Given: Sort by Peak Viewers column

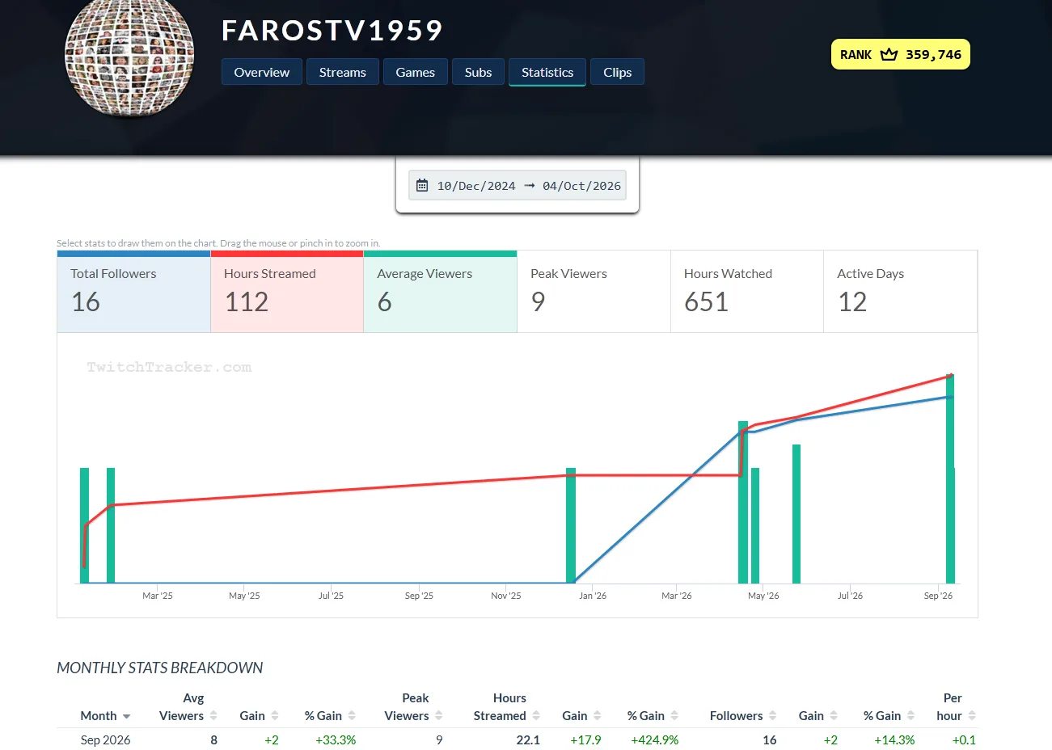Looking at the screenshot, I should (x=414, y=707).
